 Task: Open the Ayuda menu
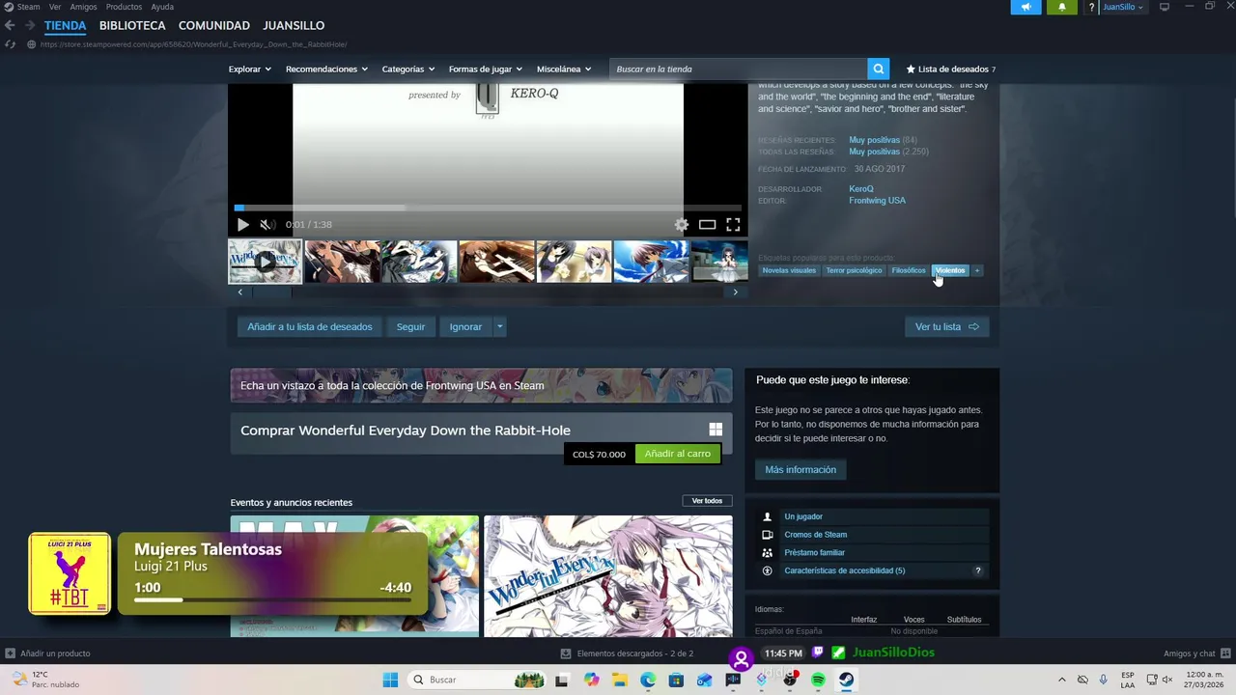pos(162,7)
